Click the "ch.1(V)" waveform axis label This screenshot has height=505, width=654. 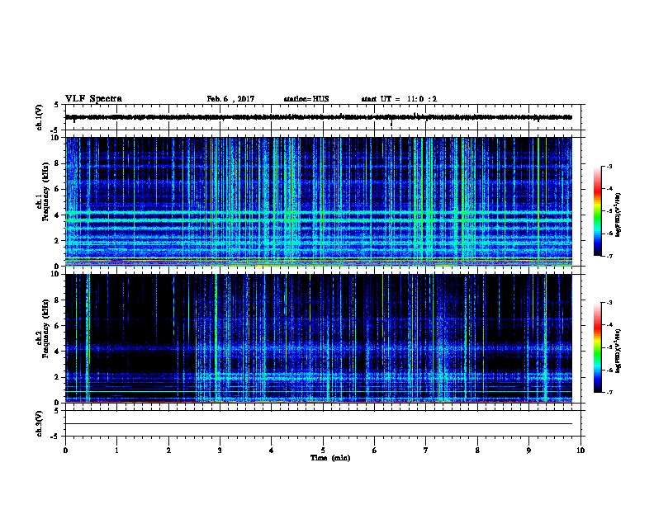tap(40, 117)
